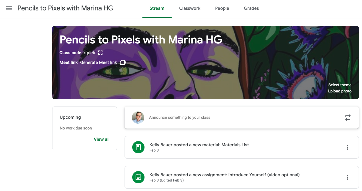Open the hamburger main menu

(9, 8)
